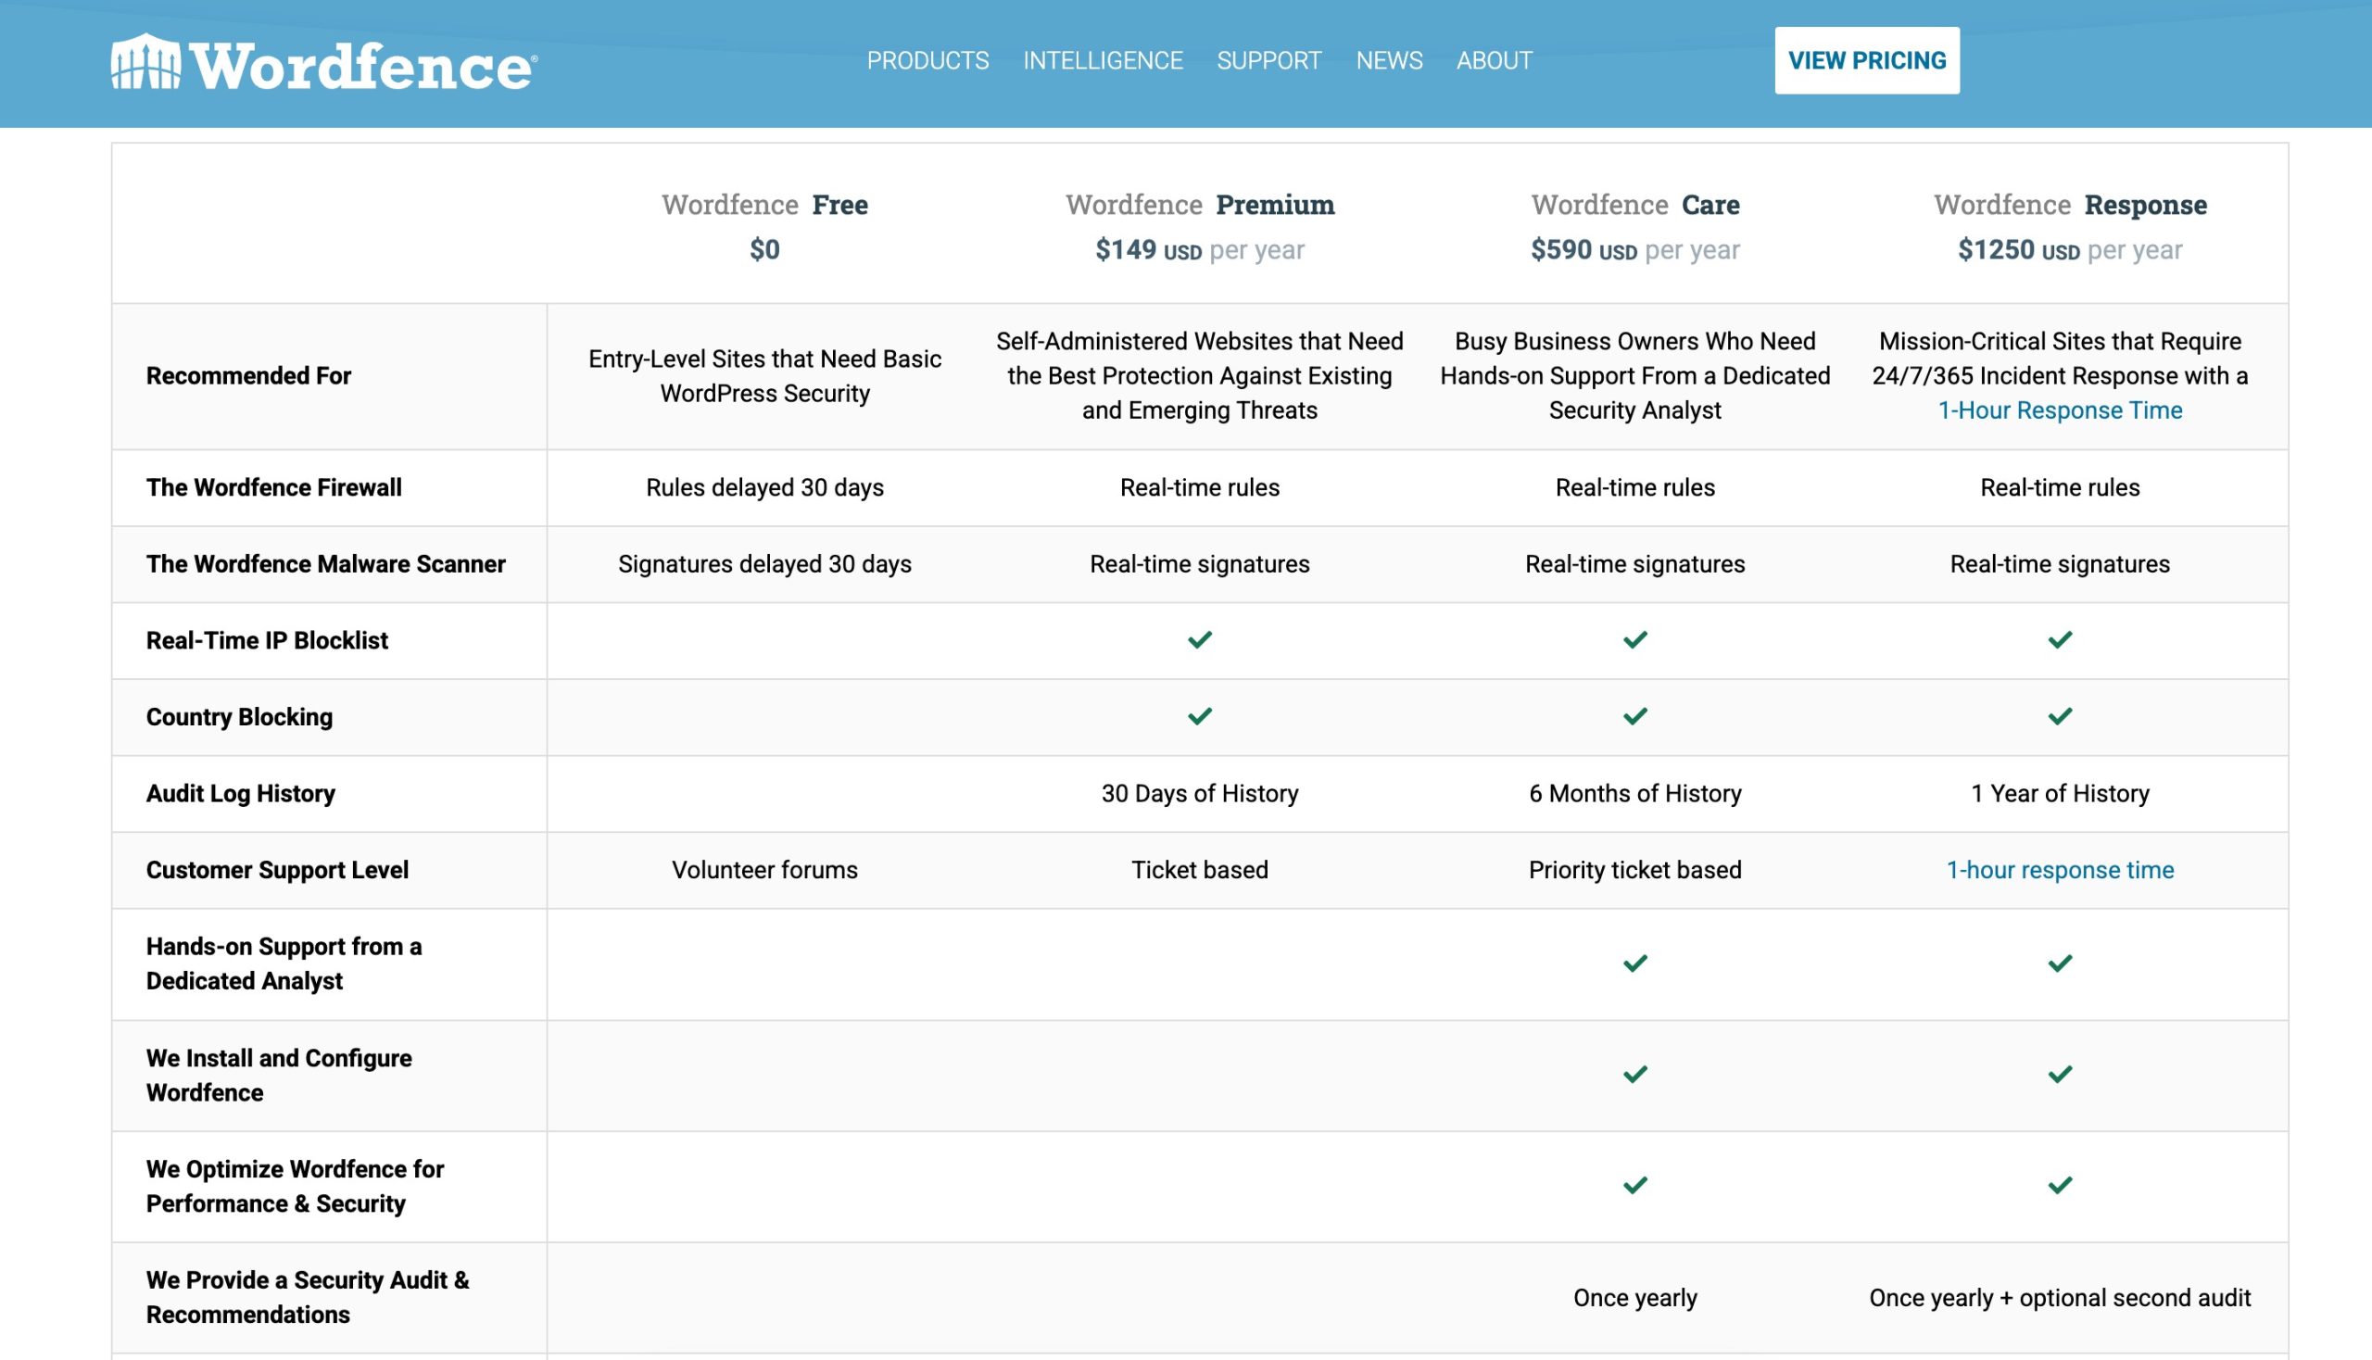Click the Response checkmark for Install and Configure

coord(2060,1074)
